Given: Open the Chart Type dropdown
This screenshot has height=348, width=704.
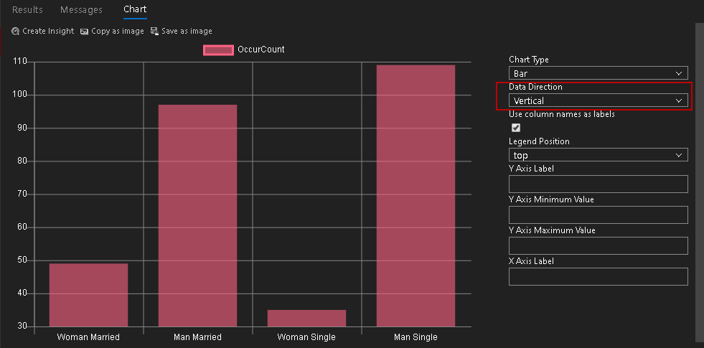Looking at the screenshot, I should coord(598,73).
